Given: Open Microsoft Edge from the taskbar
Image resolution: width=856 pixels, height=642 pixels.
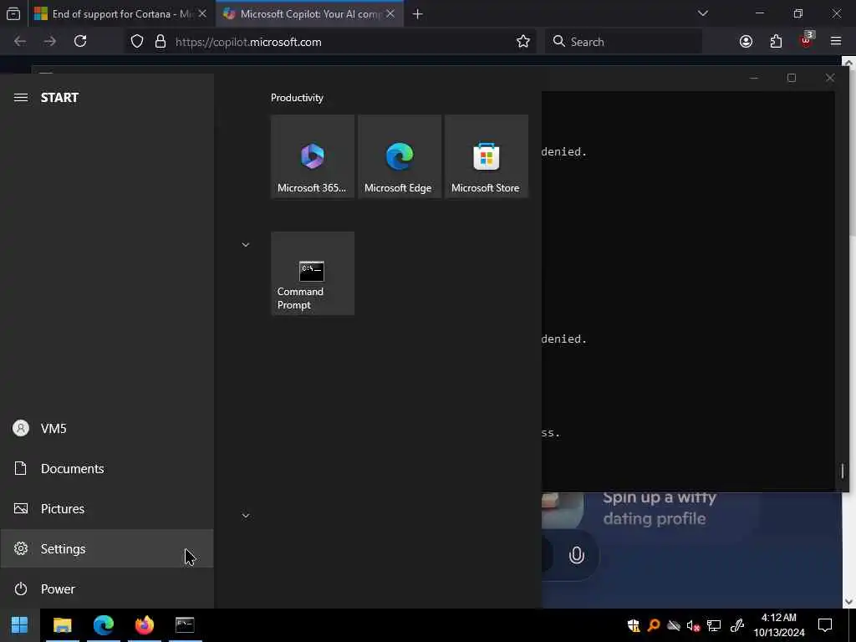Looking at the screenshot, I should (x=103, y=625).
